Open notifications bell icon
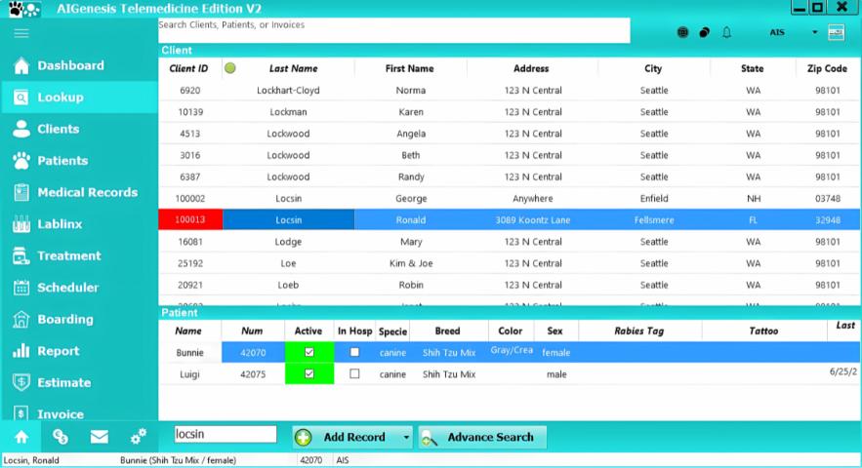 tap(726, 32)
